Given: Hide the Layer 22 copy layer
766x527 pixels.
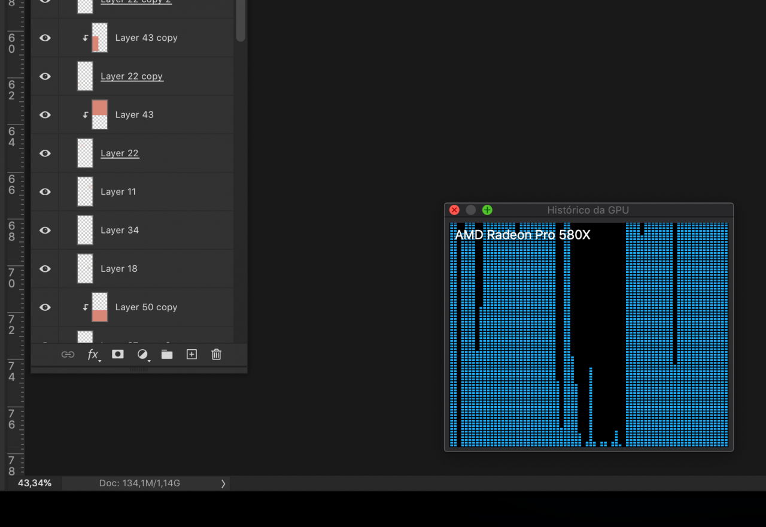Looking at the screenshot, I should (x=45, y=76).
